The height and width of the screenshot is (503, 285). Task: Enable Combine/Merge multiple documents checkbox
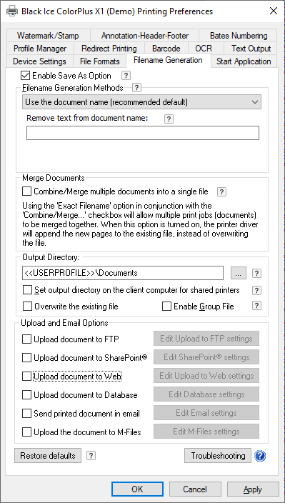(x=27, y=191)
